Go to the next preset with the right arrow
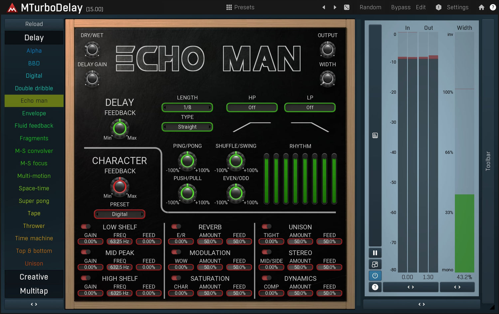 (335, 7)
